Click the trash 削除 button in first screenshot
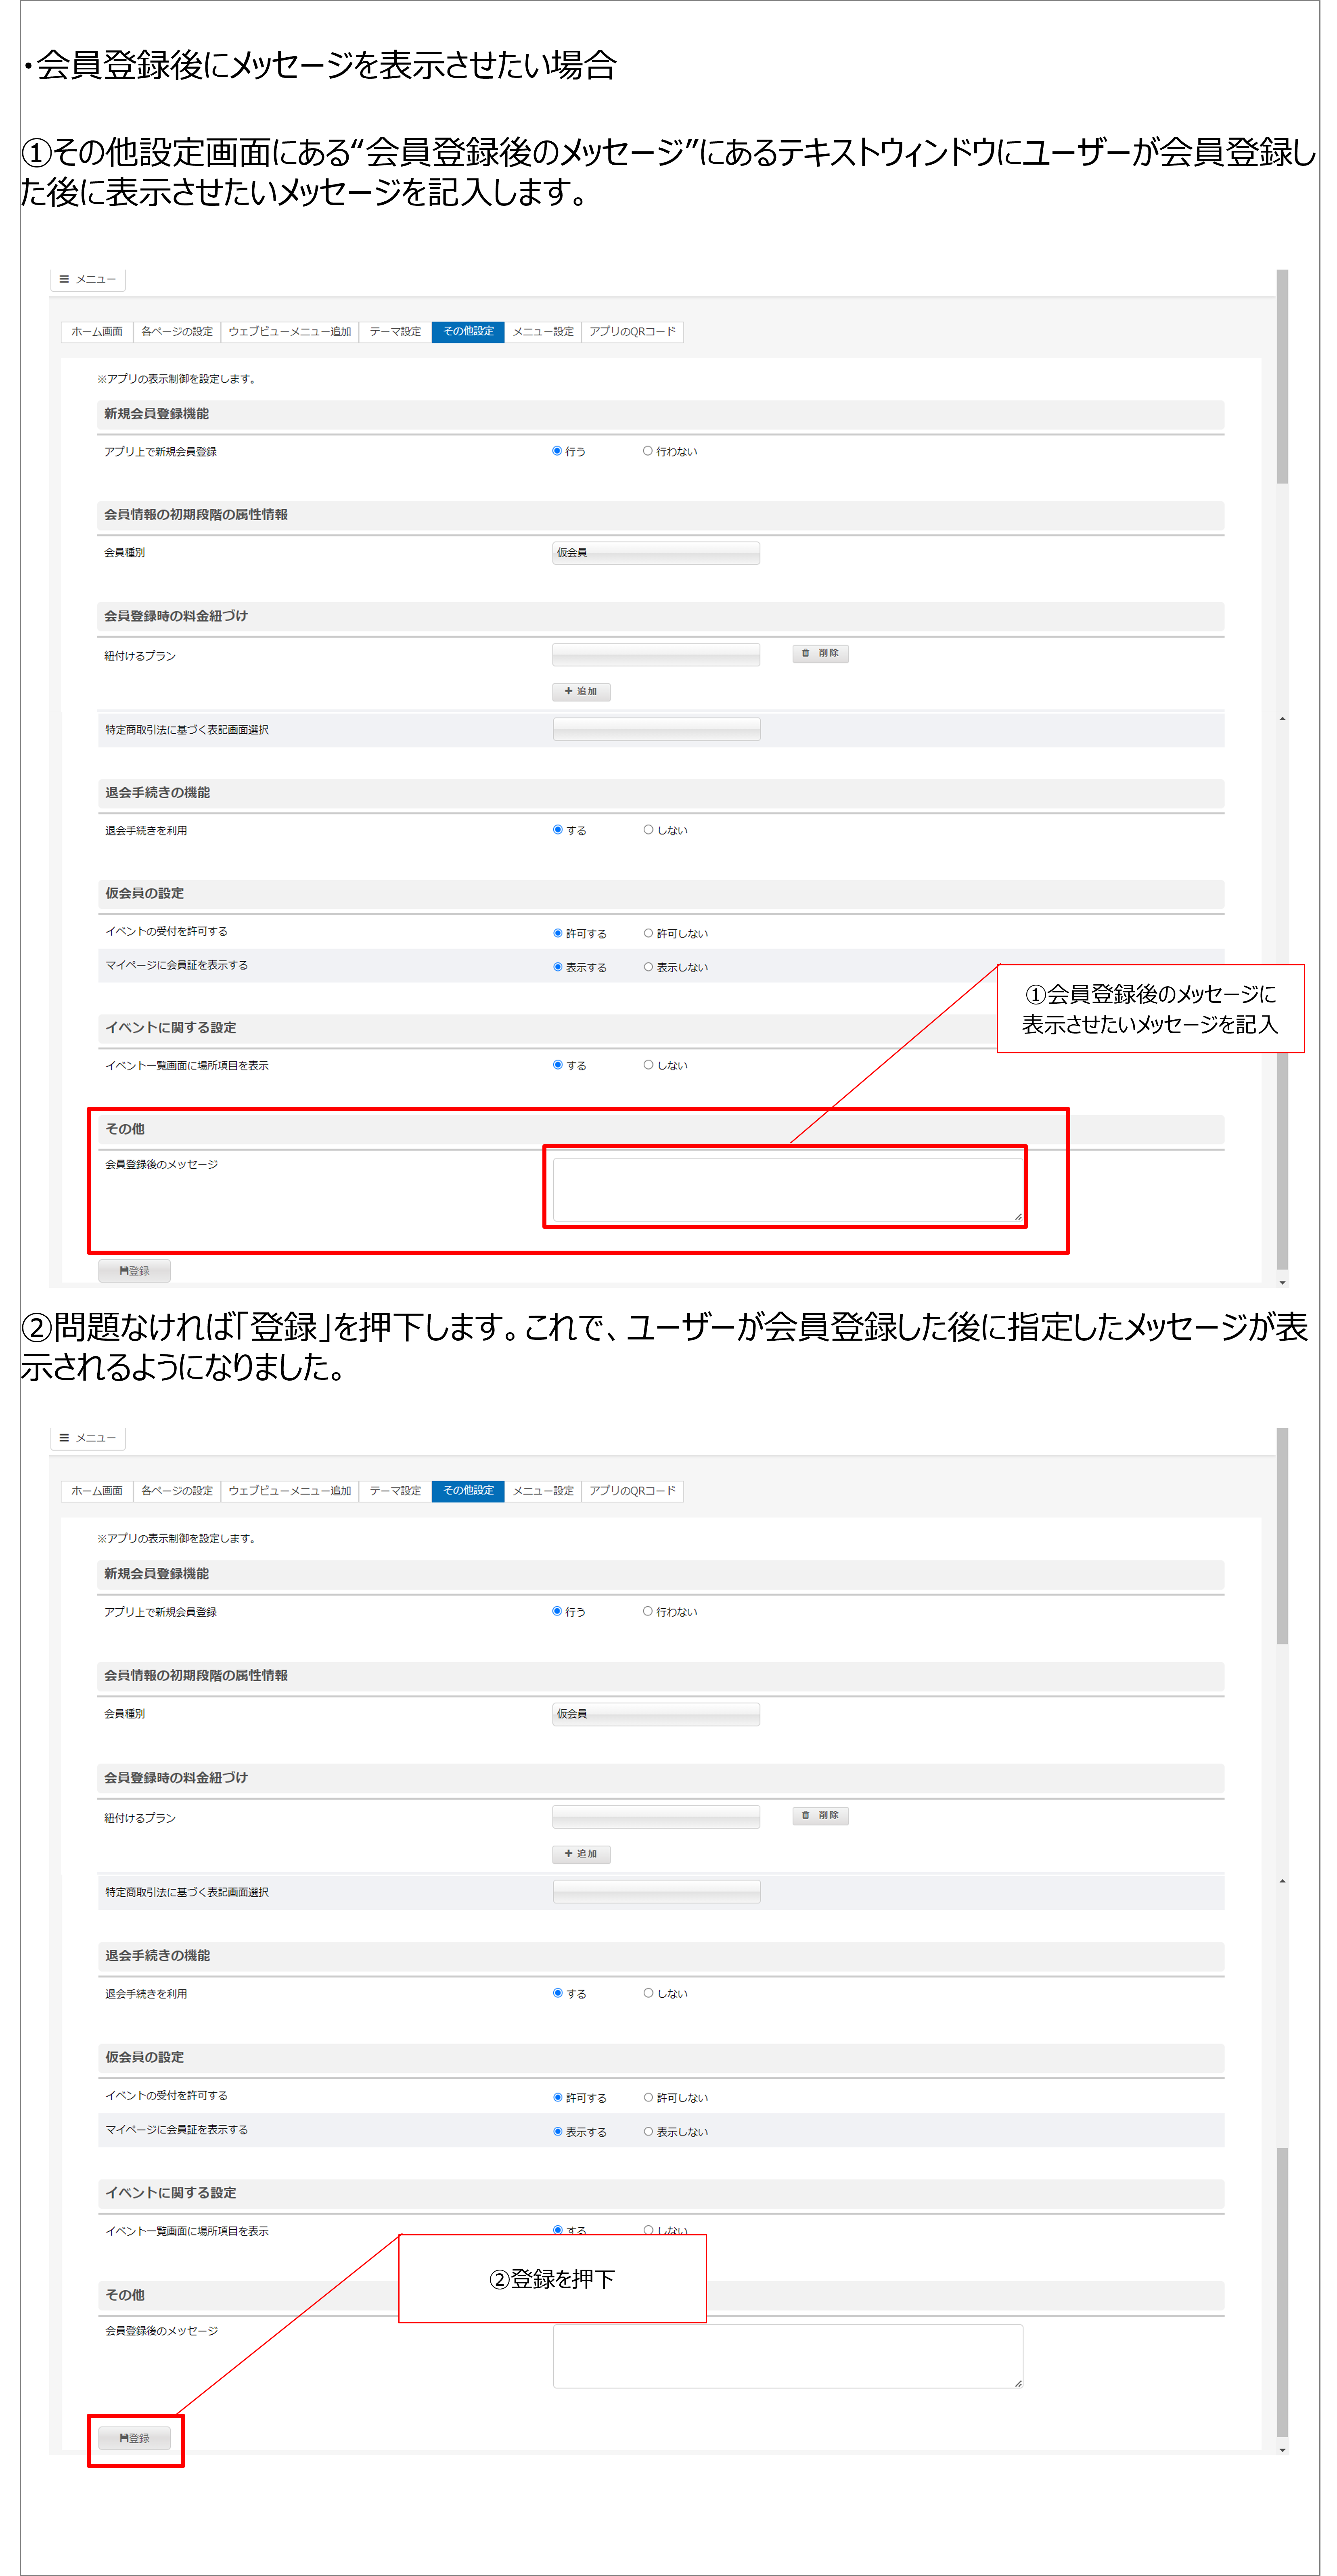 coord(820,653)
